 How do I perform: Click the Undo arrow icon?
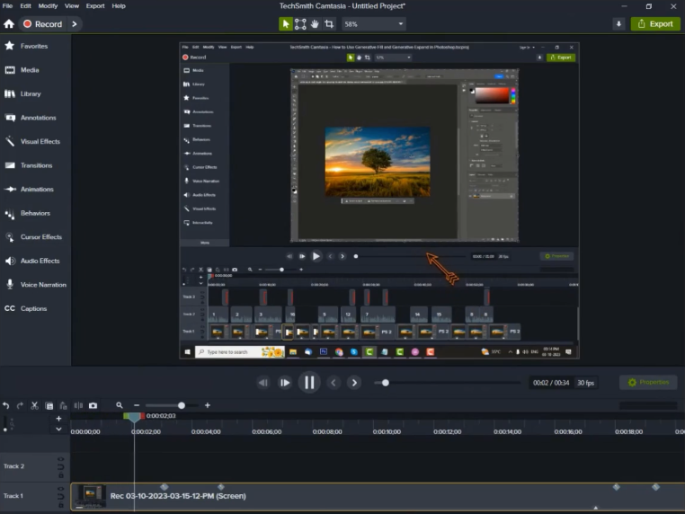6,405
